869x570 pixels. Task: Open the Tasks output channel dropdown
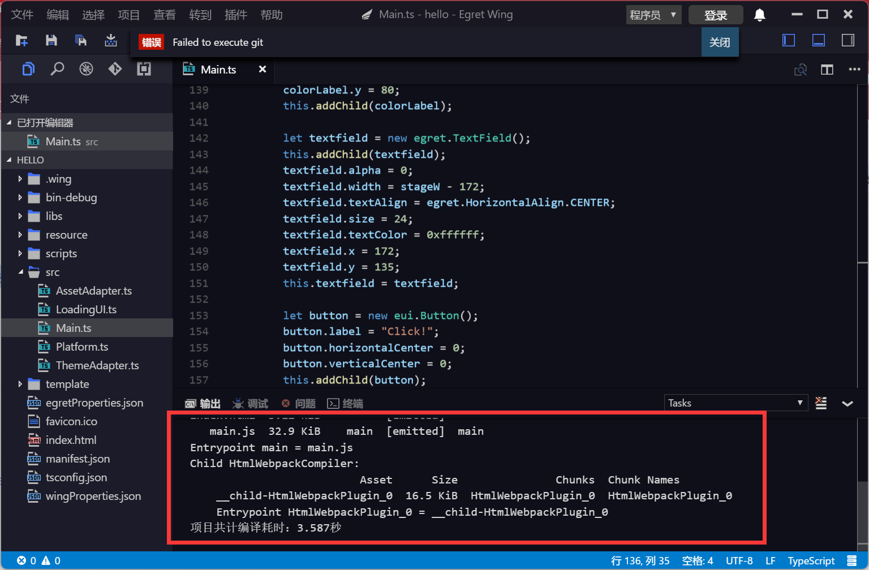coord(735,403)
